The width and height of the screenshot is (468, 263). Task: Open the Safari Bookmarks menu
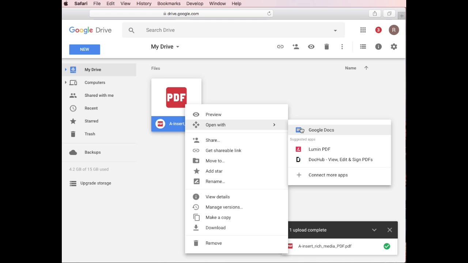pyautogui.click(x=169, y=4)
